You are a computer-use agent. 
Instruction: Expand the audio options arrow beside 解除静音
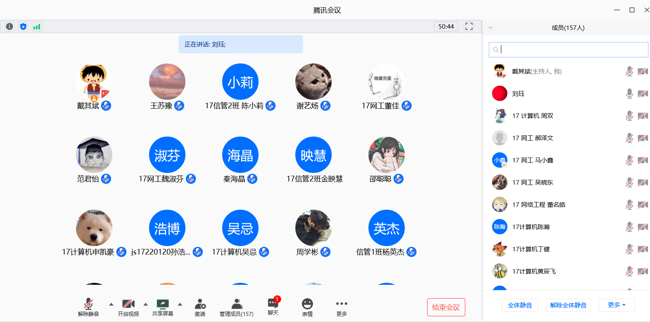click(111, 304)
